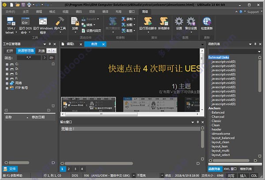Switch to the 项目 ribbon tab
The width and height of the screenshot is (265, 180).
click(x=92, y=11)
